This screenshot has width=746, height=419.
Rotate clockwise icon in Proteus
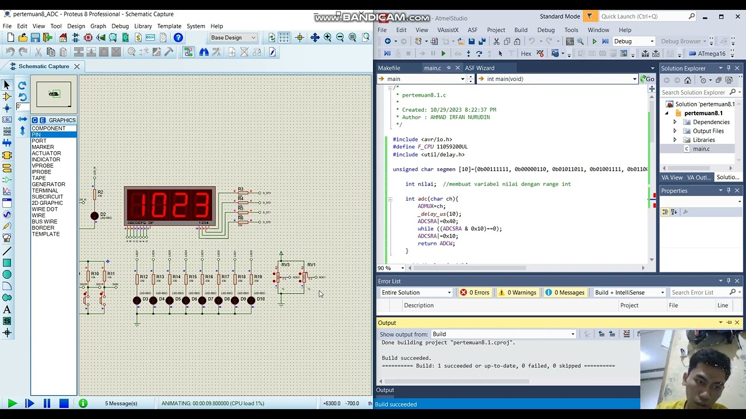click(22, 86)
